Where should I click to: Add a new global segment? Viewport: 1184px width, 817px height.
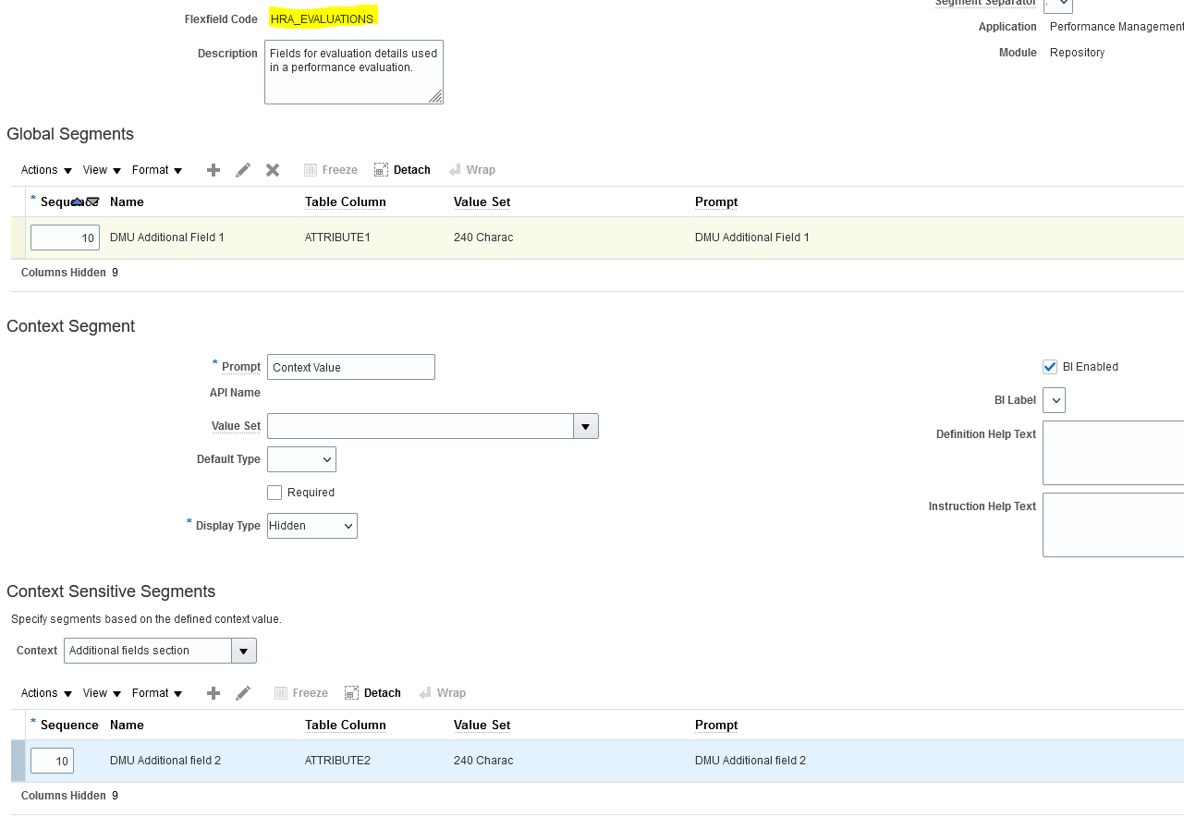point(213,170)
